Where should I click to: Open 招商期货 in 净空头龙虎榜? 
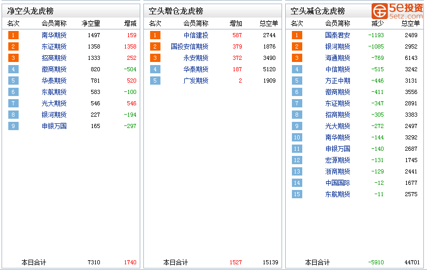[54, 58]
